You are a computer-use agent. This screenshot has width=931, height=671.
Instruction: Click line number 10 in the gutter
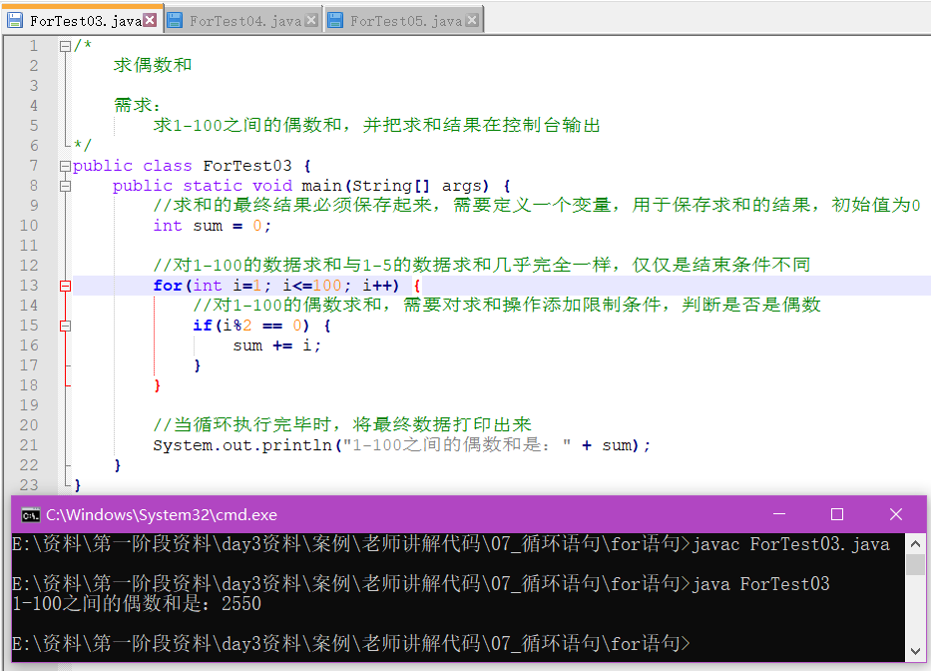(29, 226)
